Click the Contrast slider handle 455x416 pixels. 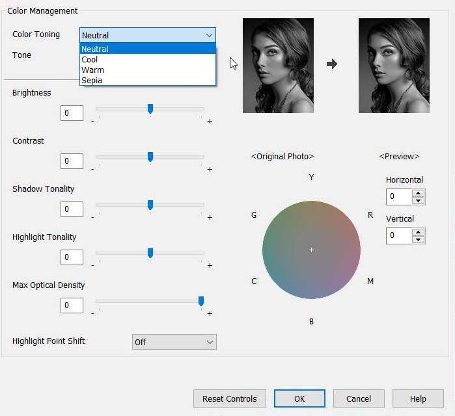pyautogui.click(x=150, y=157)
